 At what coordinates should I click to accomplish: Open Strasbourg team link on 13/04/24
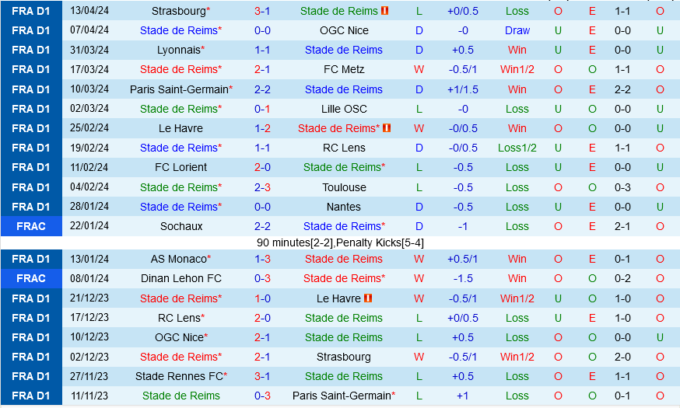(x=179, y=11)
